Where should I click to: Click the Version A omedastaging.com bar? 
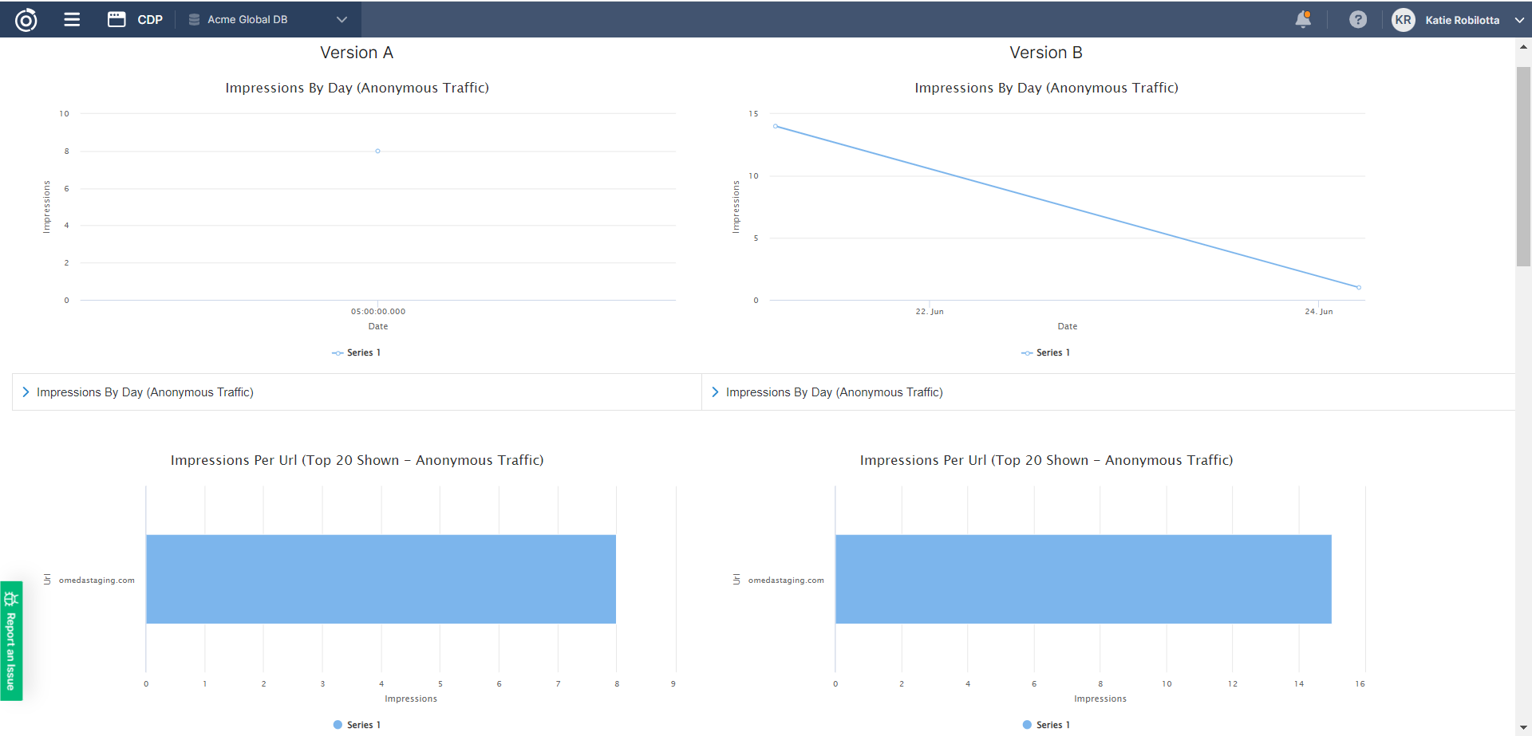click(381, 579)
